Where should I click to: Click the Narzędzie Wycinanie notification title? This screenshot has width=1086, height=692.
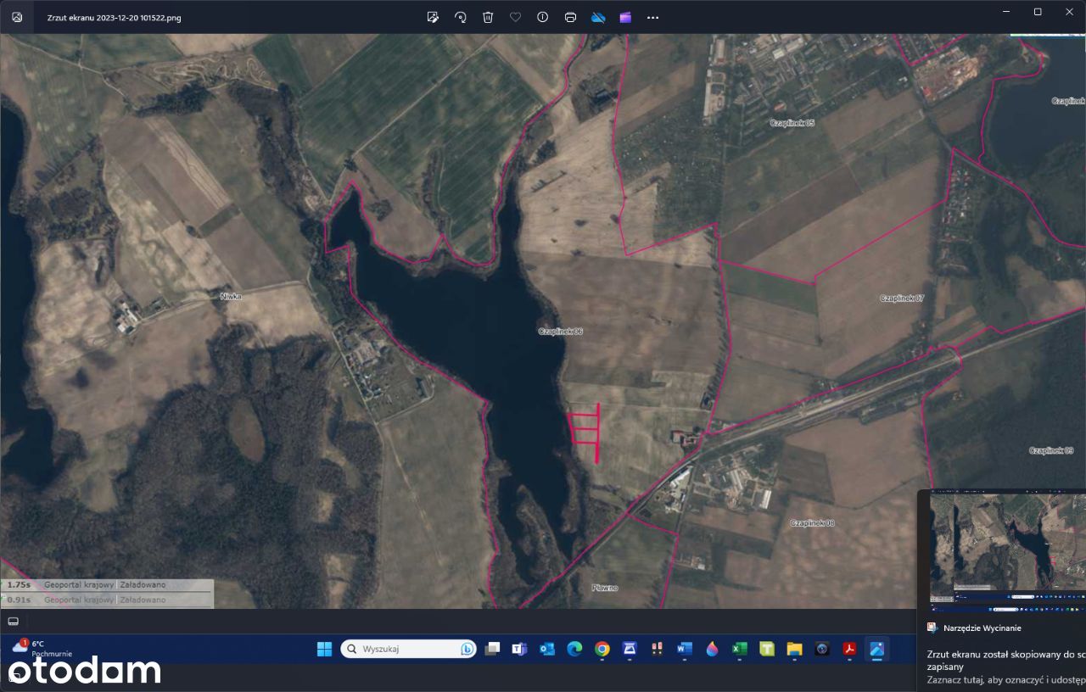pyautogui.click(x=982, y=628)
